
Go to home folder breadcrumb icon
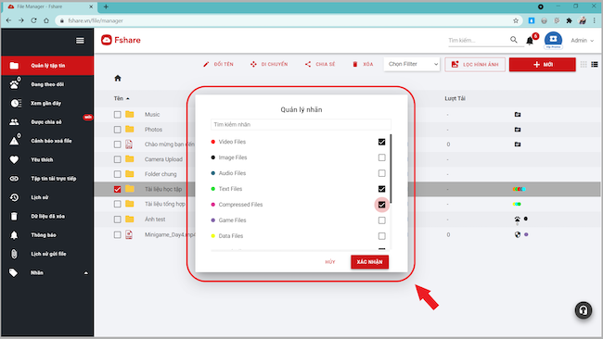118,79
